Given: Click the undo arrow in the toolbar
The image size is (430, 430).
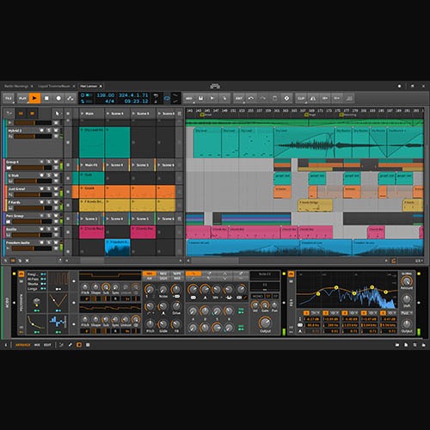Looking at the screenshot, I should pyautogui.click(x=251, y=98).
